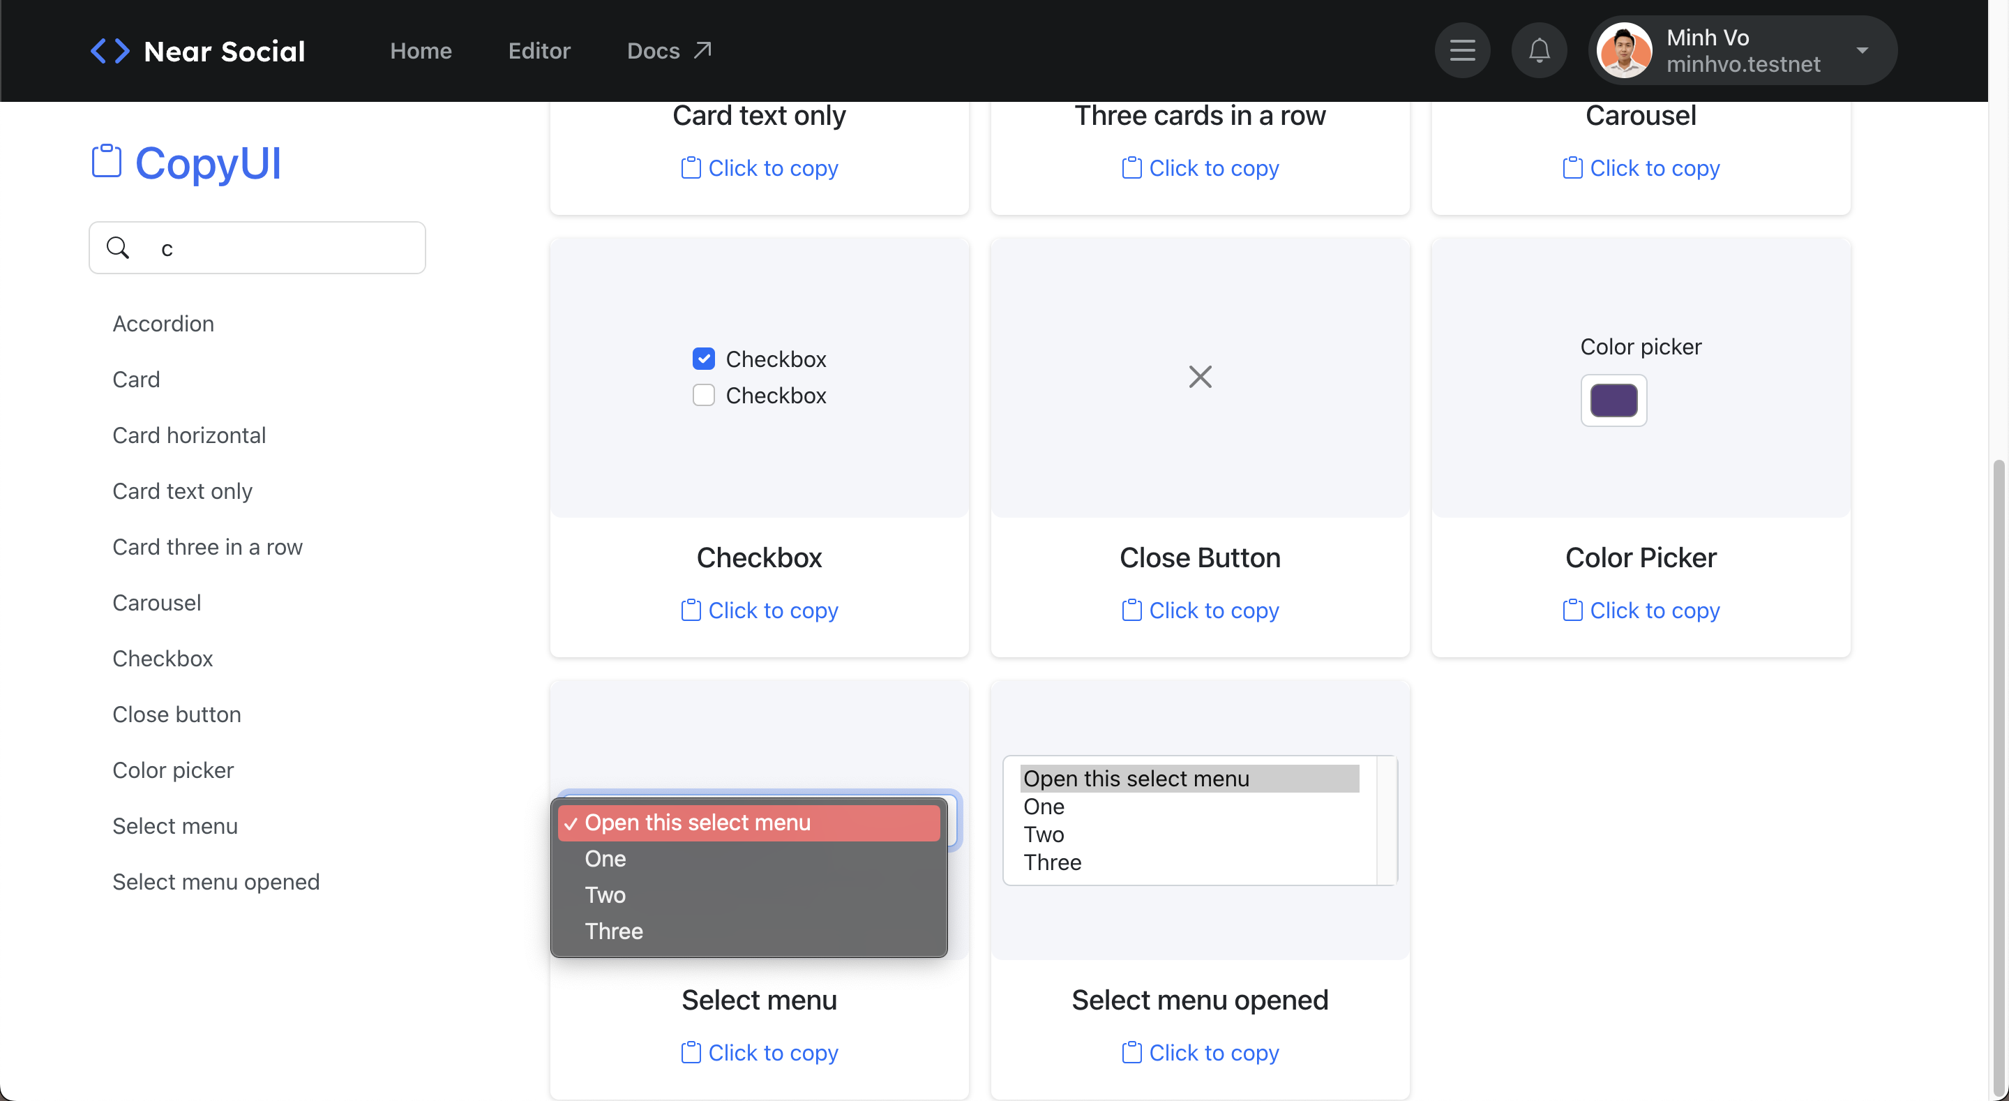
Task: Focus the component search input field
Action: (280, 248)
